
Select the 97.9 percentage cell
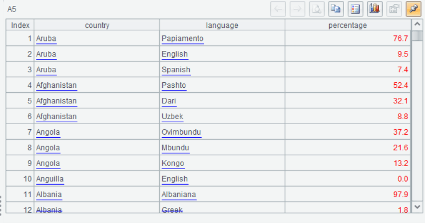348,194
